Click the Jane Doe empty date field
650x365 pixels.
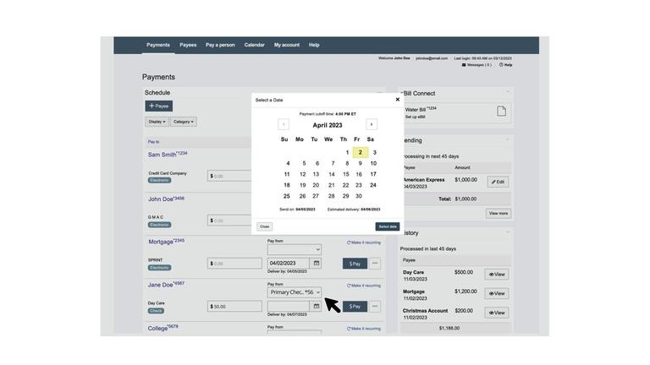289,306
